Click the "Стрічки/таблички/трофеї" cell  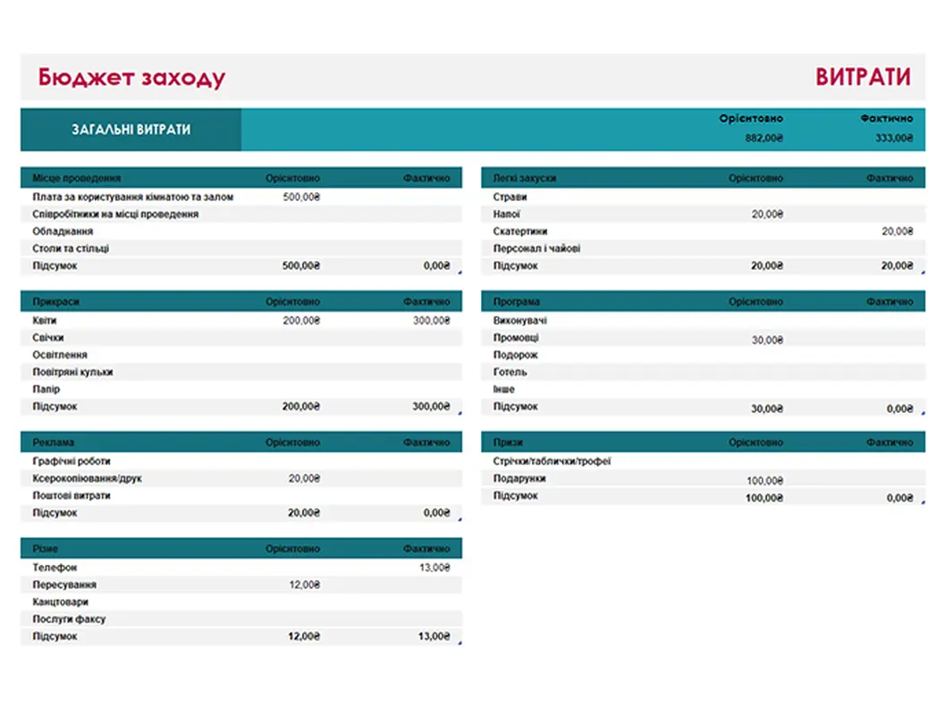click(x=552, y=461)
